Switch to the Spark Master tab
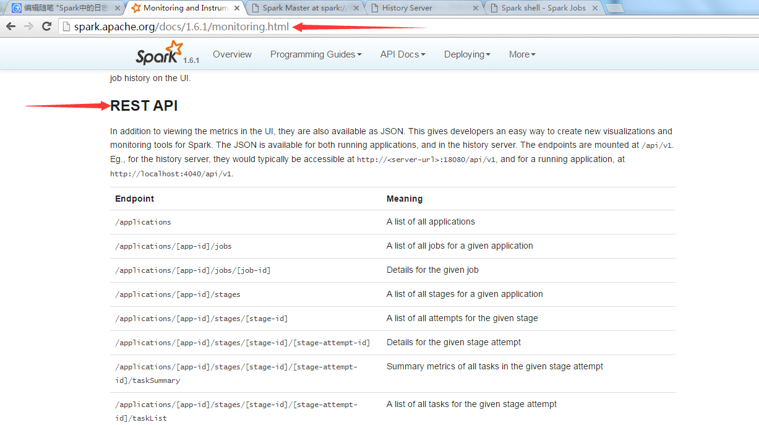The width and height of the screenshot is (759, 425). coord(304,8)
